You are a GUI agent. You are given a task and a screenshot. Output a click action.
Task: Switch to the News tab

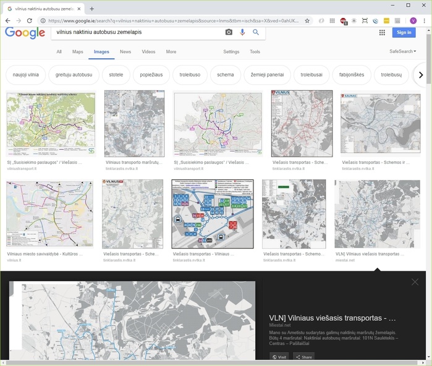point(125,51)
